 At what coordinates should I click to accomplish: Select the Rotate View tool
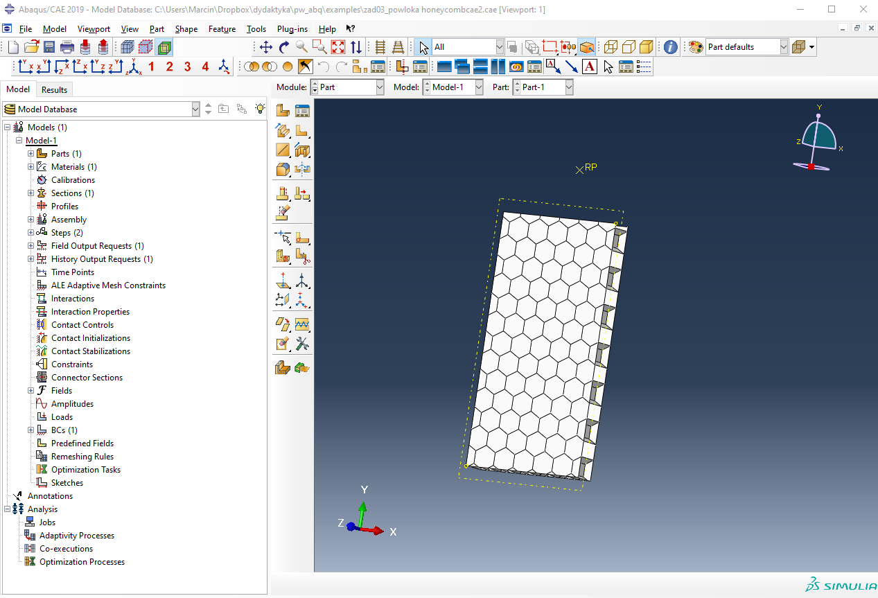coord(284,47)
